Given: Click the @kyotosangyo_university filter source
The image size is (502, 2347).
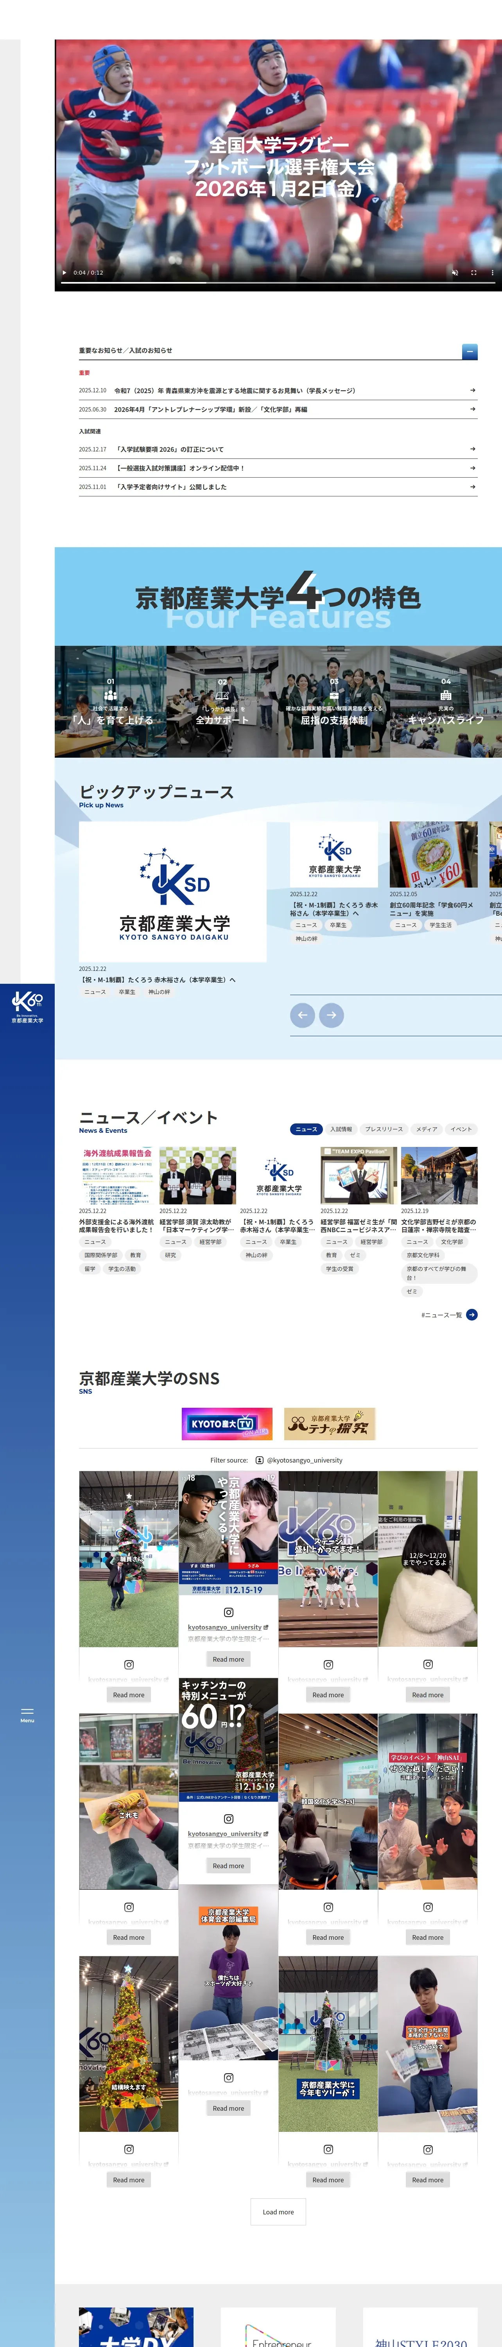Looking at the screenshot, I should click(299, 1461).
